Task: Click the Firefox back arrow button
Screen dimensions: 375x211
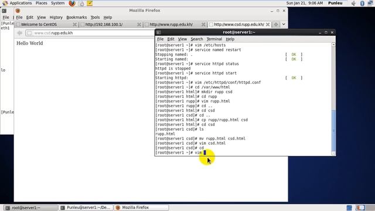Action: [x=20, y=33]
